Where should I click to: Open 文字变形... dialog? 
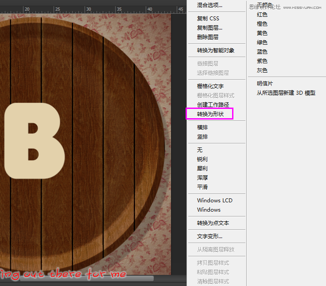[210, 236]
